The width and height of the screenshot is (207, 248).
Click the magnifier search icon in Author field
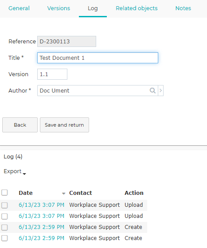coord(152,91)
